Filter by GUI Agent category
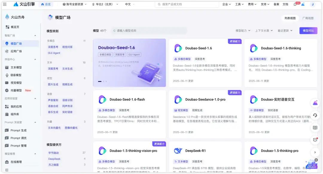This screenshot has height=174, width=323. tap(54, 53)
